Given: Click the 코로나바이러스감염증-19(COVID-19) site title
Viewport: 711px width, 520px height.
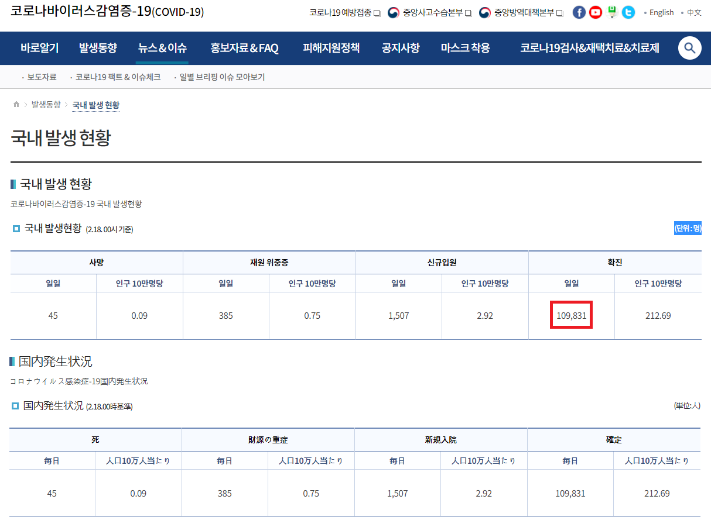Looking at the screenshot, I should 107,12.
